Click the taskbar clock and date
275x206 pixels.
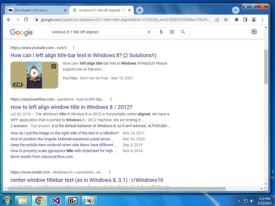tap(265, 201)
